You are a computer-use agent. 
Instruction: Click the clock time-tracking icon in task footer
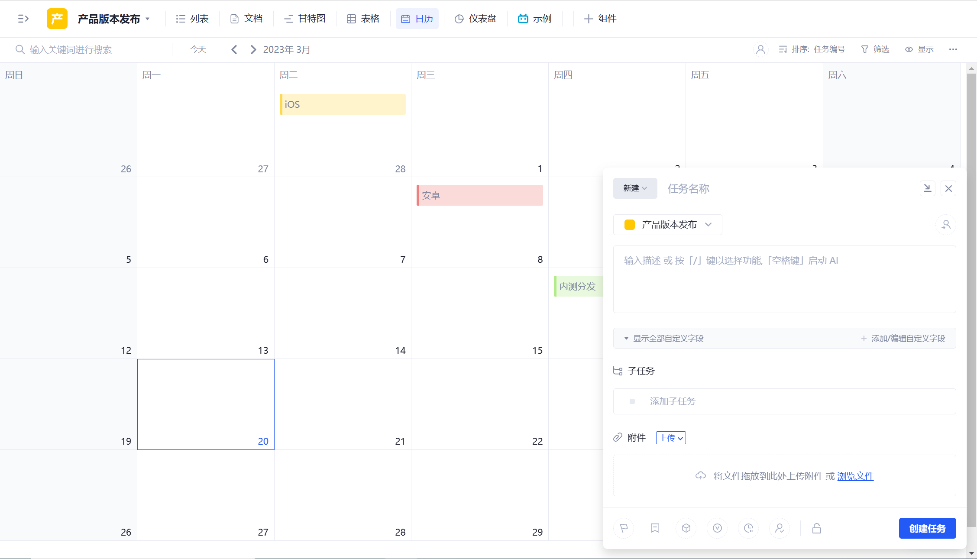(x=748, y=528)
